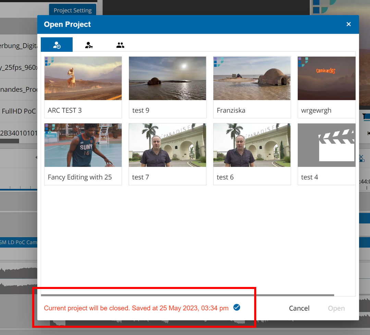Pick the Franziska project thumbnail
The height and width of the screenshot is (335, 370).
click(x=252, y=78)
